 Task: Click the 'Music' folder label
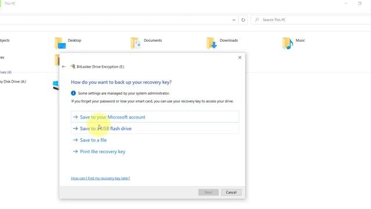pyautogui.click(x=300, y=40)
